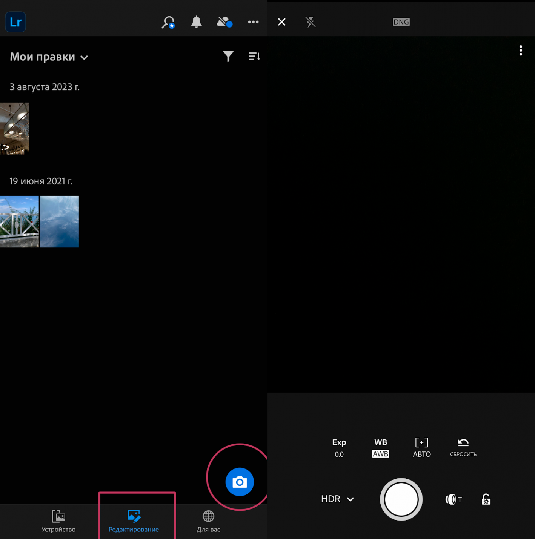The image size is (535, 539).
Task: Adjust the Exp 0.0 exposure control
Action: [339, 448]
